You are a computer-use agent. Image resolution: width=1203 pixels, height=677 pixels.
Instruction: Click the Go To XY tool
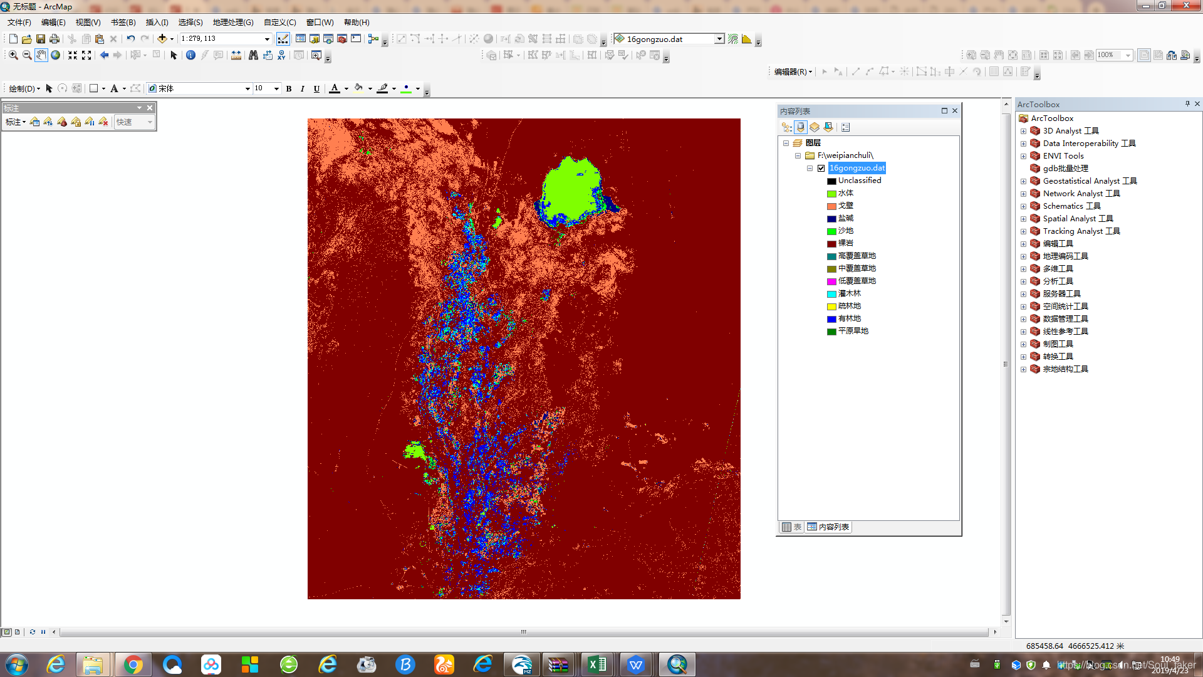tap(281, 55)
